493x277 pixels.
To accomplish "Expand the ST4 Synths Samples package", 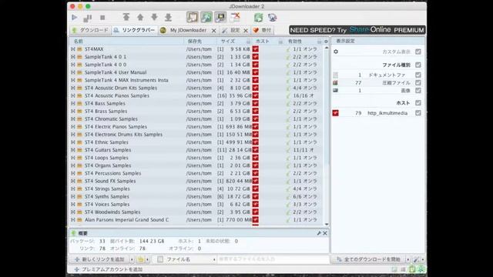I will tap(73, 197).
